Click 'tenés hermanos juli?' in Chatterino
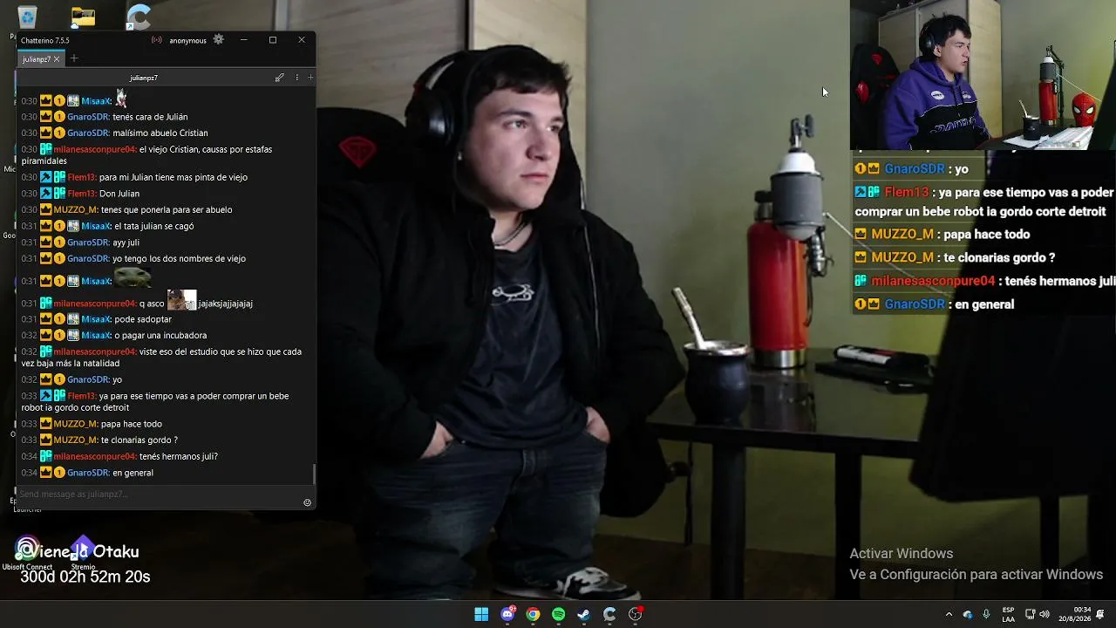The height and width of the screenshot is (628, 1116). (179, 456)
